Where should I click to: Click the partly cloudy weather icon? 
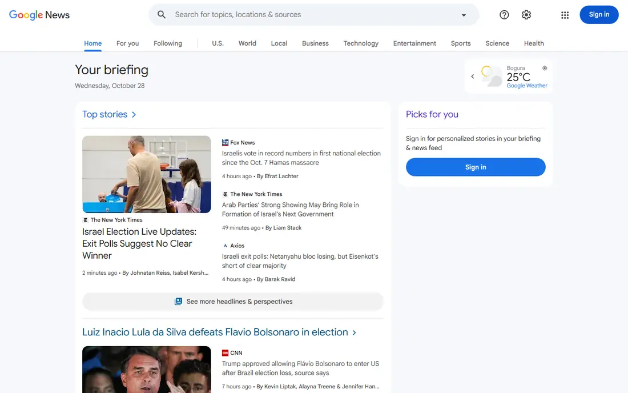pos(492,76)
